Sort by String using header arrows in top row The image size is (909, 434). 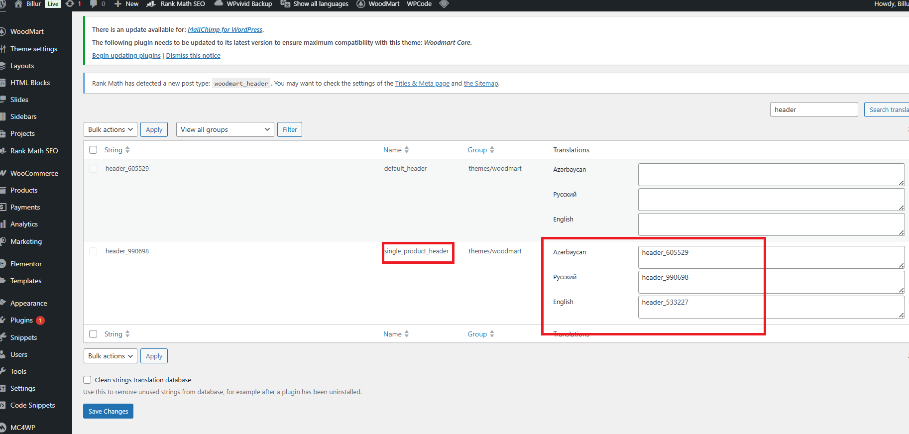tap(127, 150)
